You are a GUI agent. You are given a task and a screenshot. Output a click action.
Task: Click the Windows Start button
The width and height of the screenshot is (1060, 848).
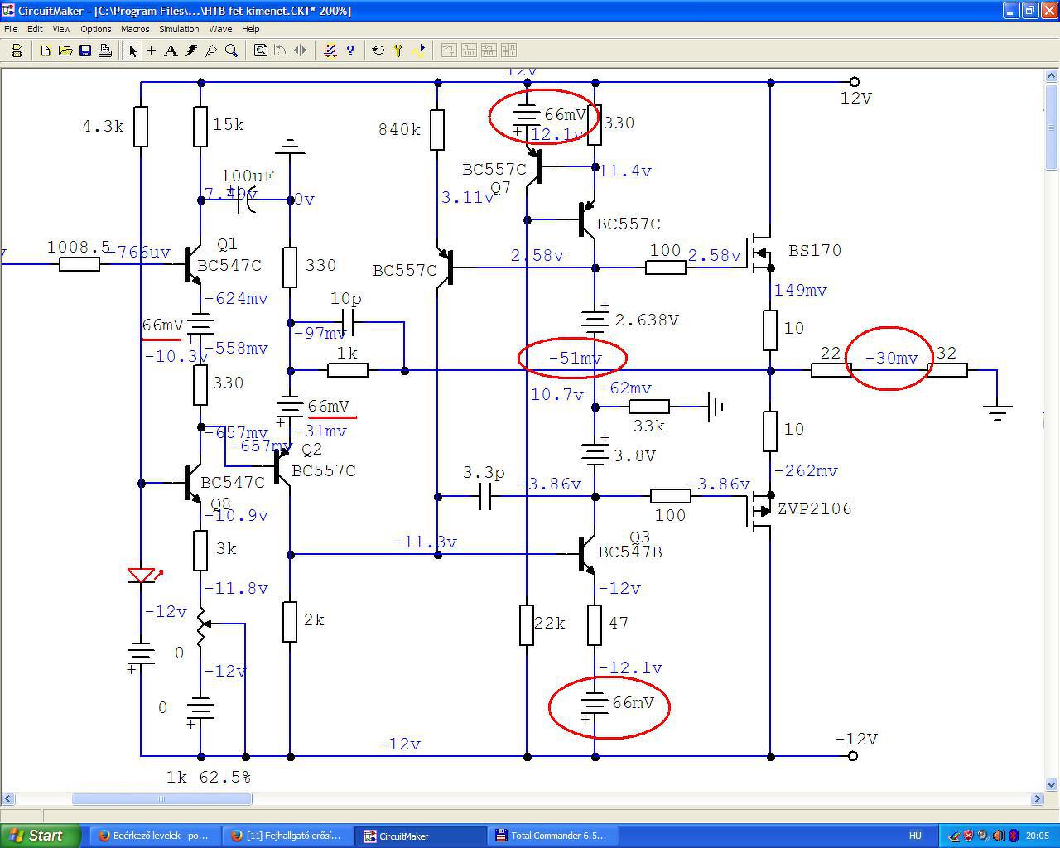[x=40, y=836]
